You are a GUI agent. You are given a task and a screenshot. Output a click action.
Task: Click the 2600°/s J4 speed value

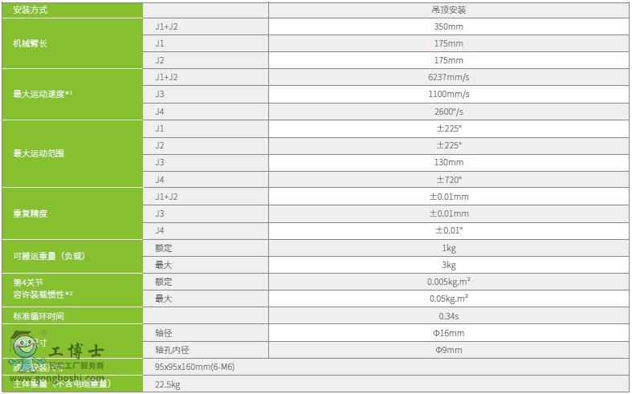(448, 112)
